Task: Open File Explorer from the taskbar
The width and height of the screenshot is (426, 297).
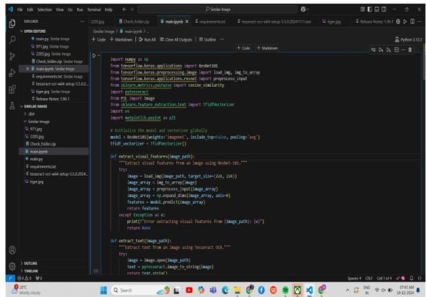Action: pyautogui.click(x=237, y=290)
